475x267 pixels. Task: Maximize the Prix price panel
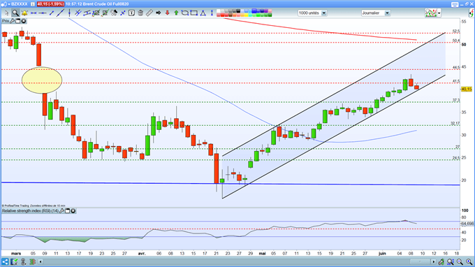18,21
